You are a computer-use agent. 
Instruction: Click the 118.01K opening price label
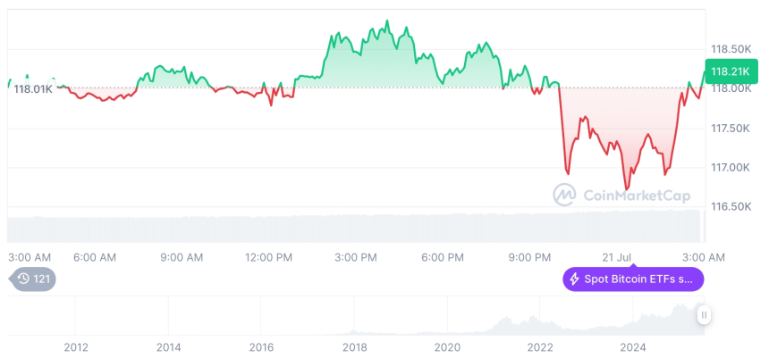click(x=33, y=88)
